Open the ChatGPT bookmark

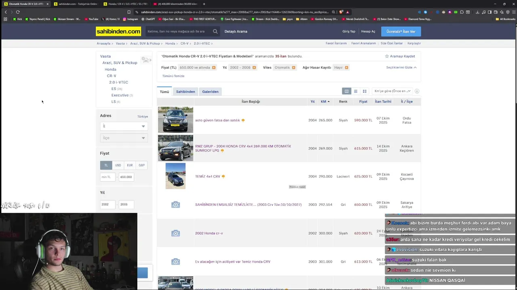click(x=148, y=19)
